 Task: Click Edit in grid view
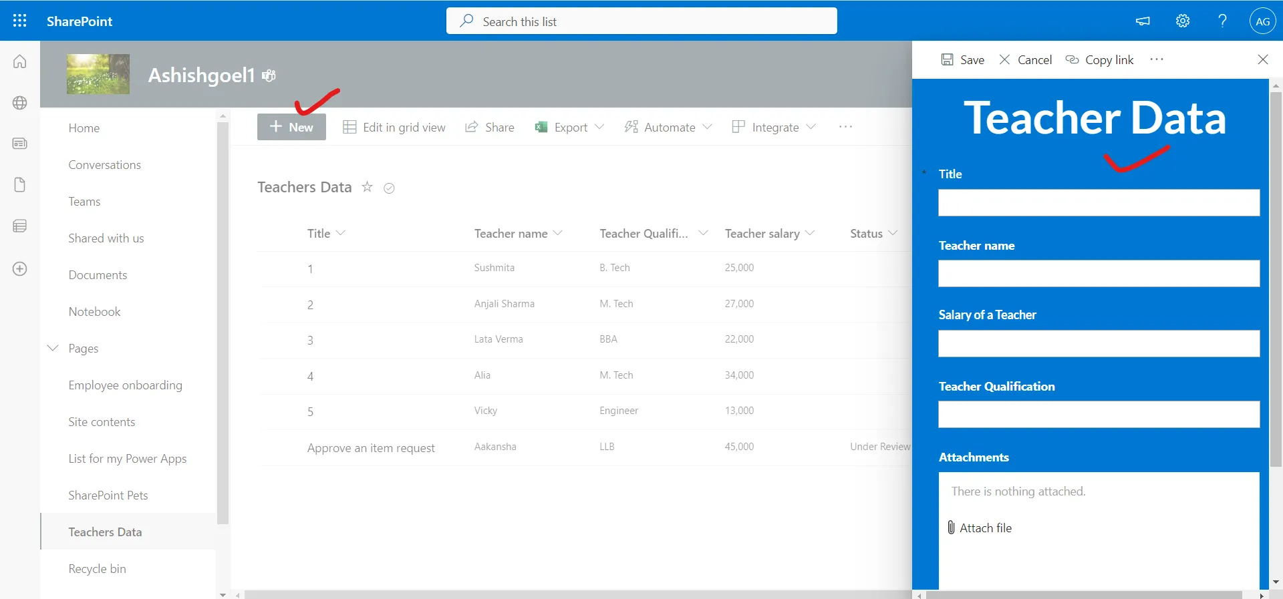coord(394,127)
